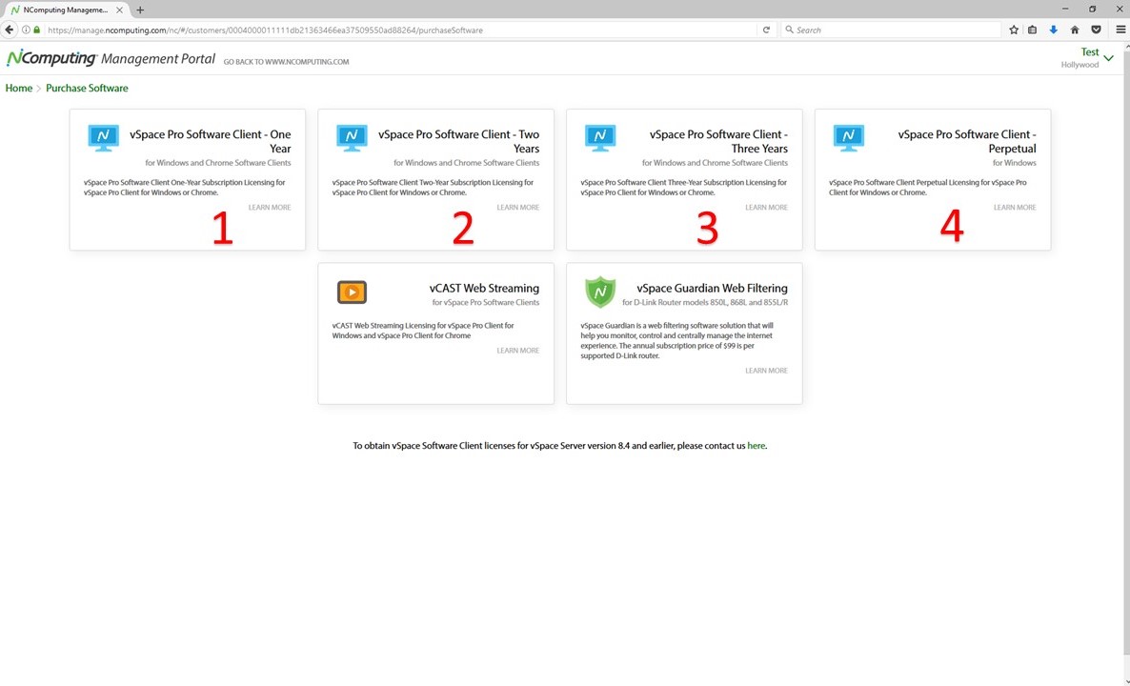Click the browser back arrow button
Image resolution: width=1130 pixels, height=686 pixels.
tap(10, 30)
